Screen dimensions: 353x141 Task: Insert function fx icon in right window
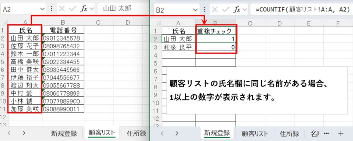click(237, 10)
